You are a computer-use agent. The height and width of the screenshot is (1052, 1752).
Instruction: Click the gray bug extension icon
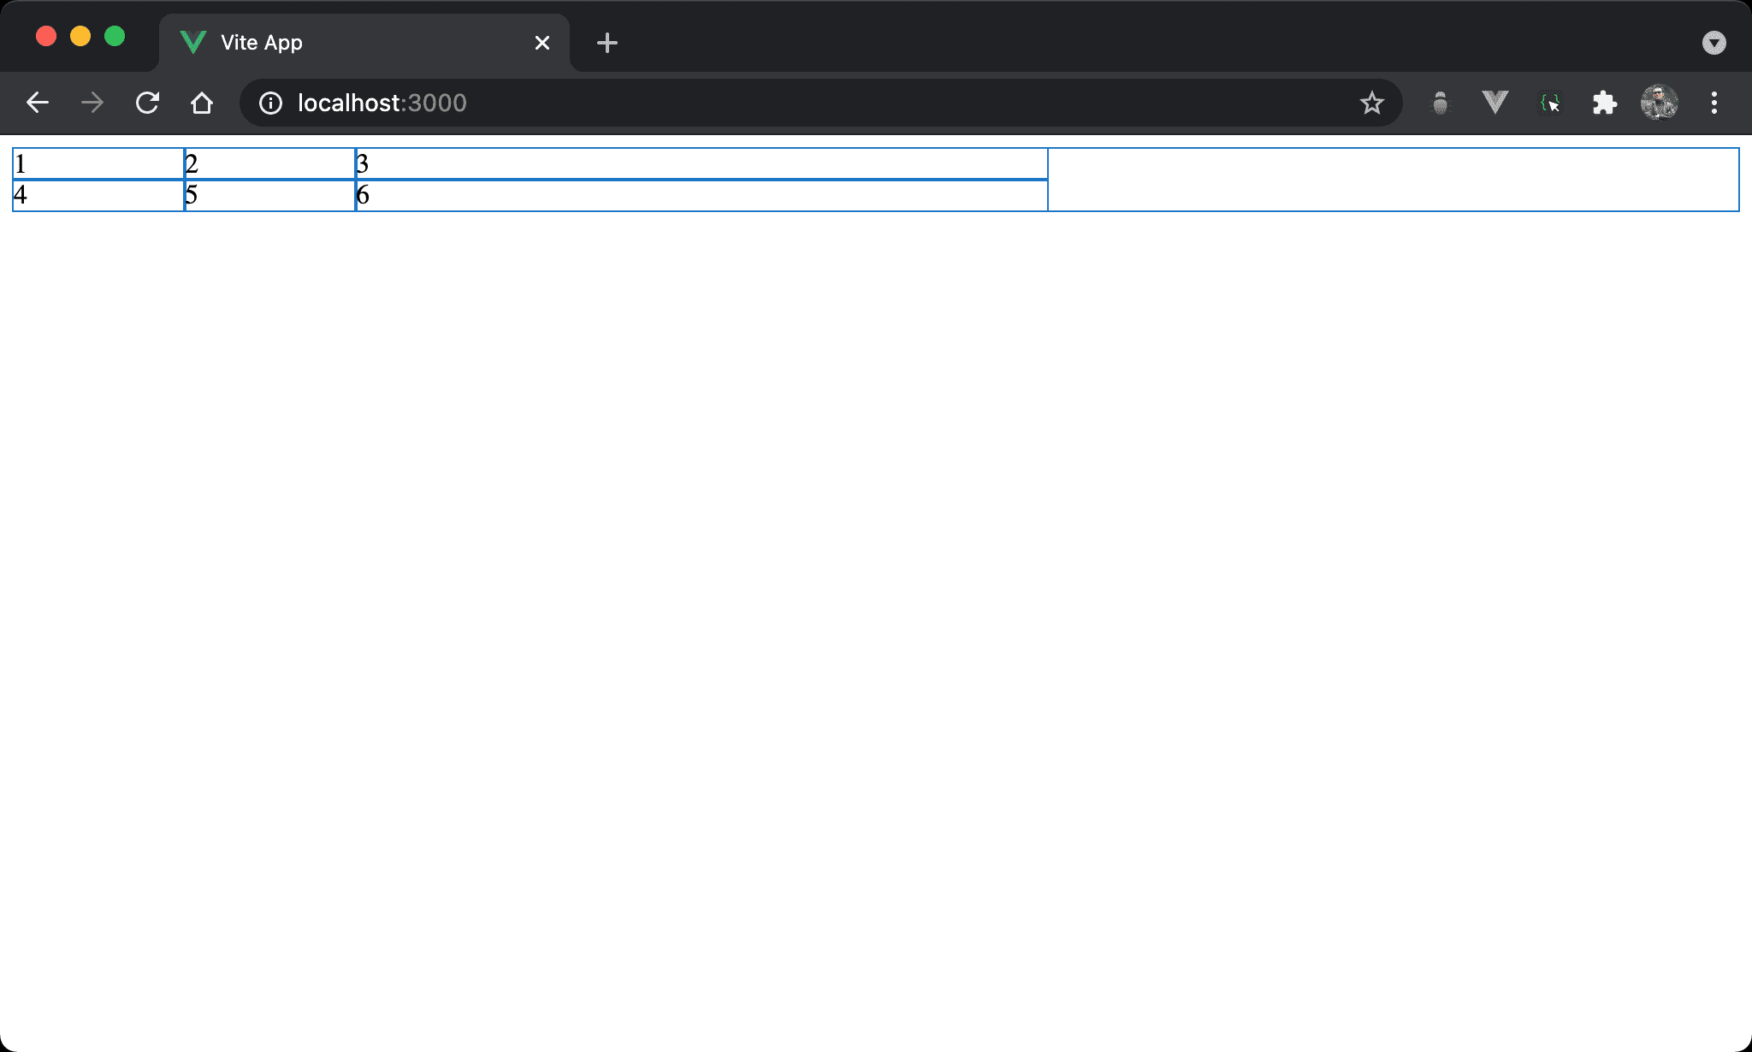tap(1441, 103)
